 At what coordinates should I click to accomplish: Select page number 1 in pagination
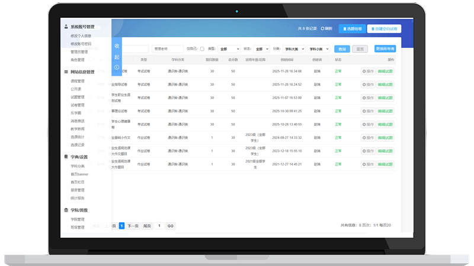tap(121, 226)
